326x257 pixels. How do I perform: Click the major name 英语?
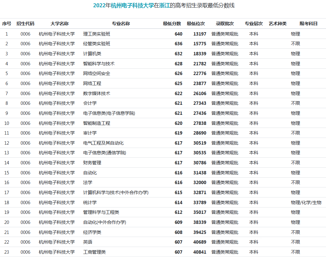click(88, 242)
